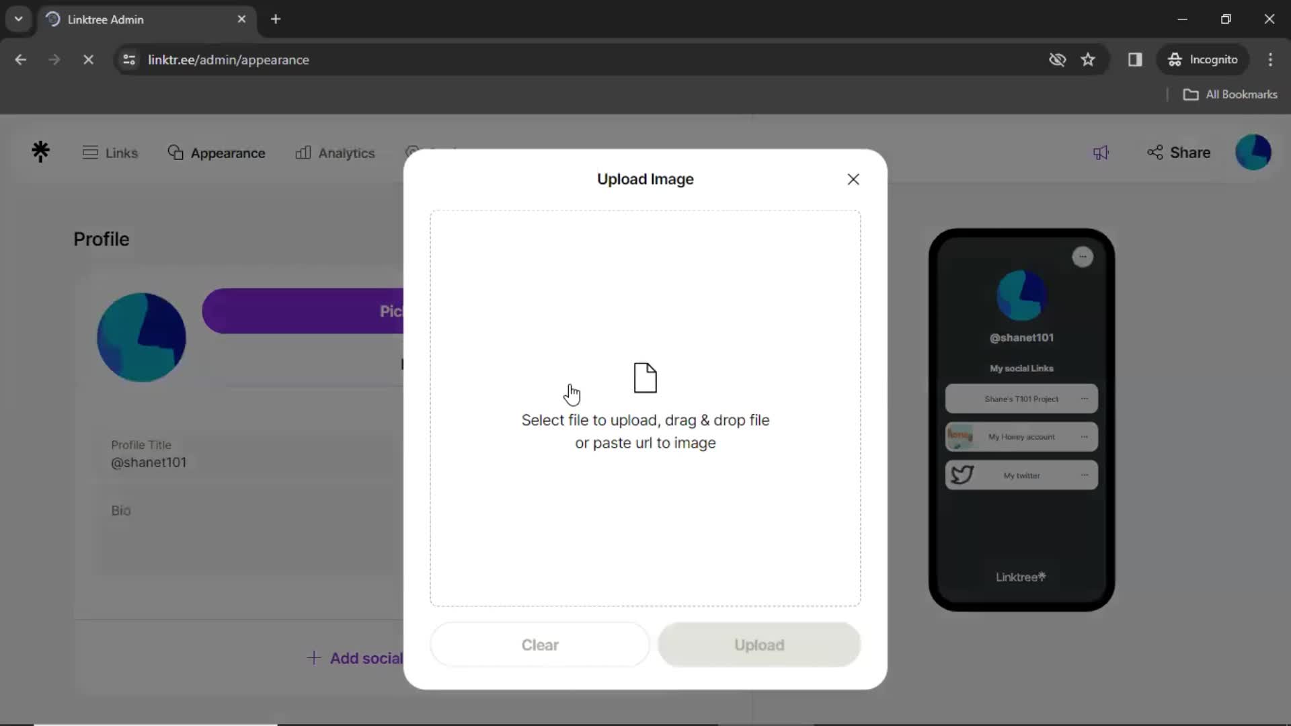1291x726 pixels.
Task: Click the Shane's T101 Project preview link
Action: (1021, 399)
